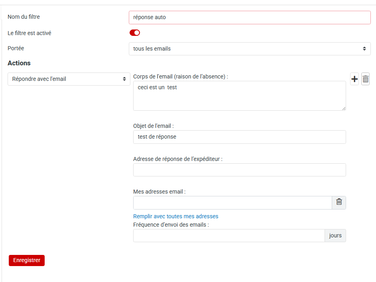This screenshot has height=282, width=376.
Task: Click the email body textarea resize handle
Action: click(x=344, y=108)
